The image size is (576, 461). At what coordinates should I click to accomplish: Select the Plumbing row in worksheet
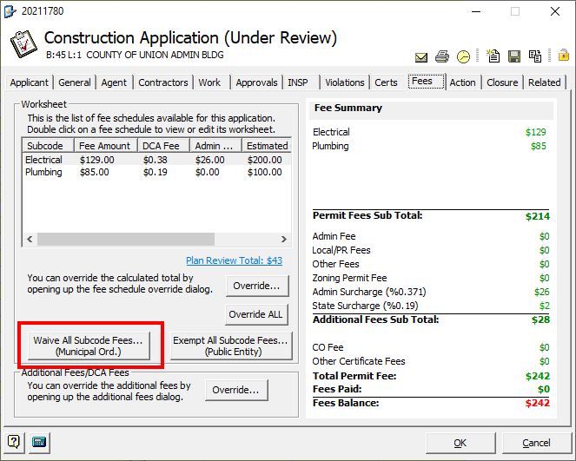[157, 172]
